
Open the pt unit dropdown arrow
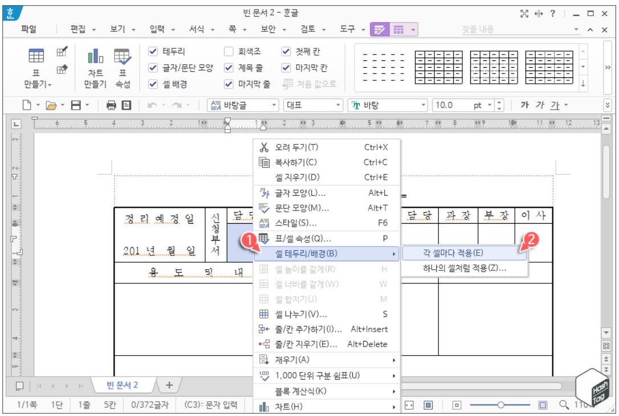pos(490,105)
